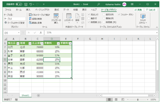Viewport: 161px width, 104px height.
Task: Click テーブル名 input field
Action: 15,19
